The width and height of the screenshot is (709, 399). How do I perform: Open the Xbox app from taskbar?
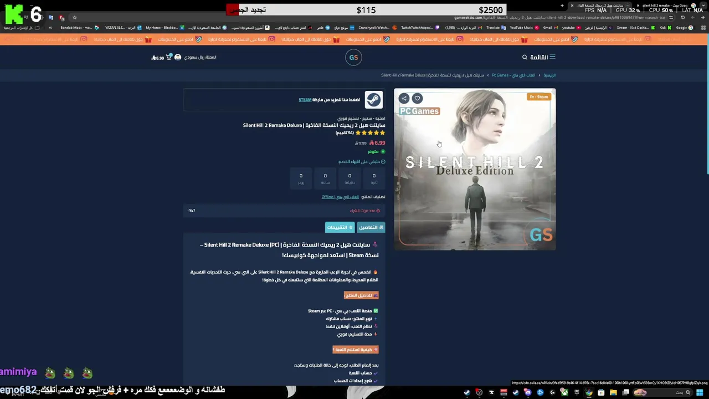tap(564, 392)
